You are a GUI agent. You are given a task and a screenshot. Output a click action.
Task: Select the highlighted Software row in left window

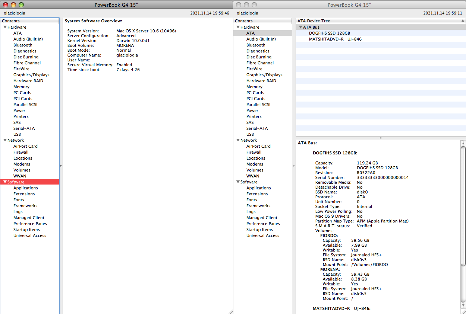(x=29, y=182)
